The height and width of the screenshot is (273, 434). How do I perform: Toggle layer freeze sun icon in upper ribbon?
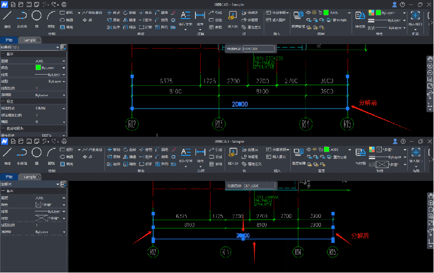coord(314,12)
